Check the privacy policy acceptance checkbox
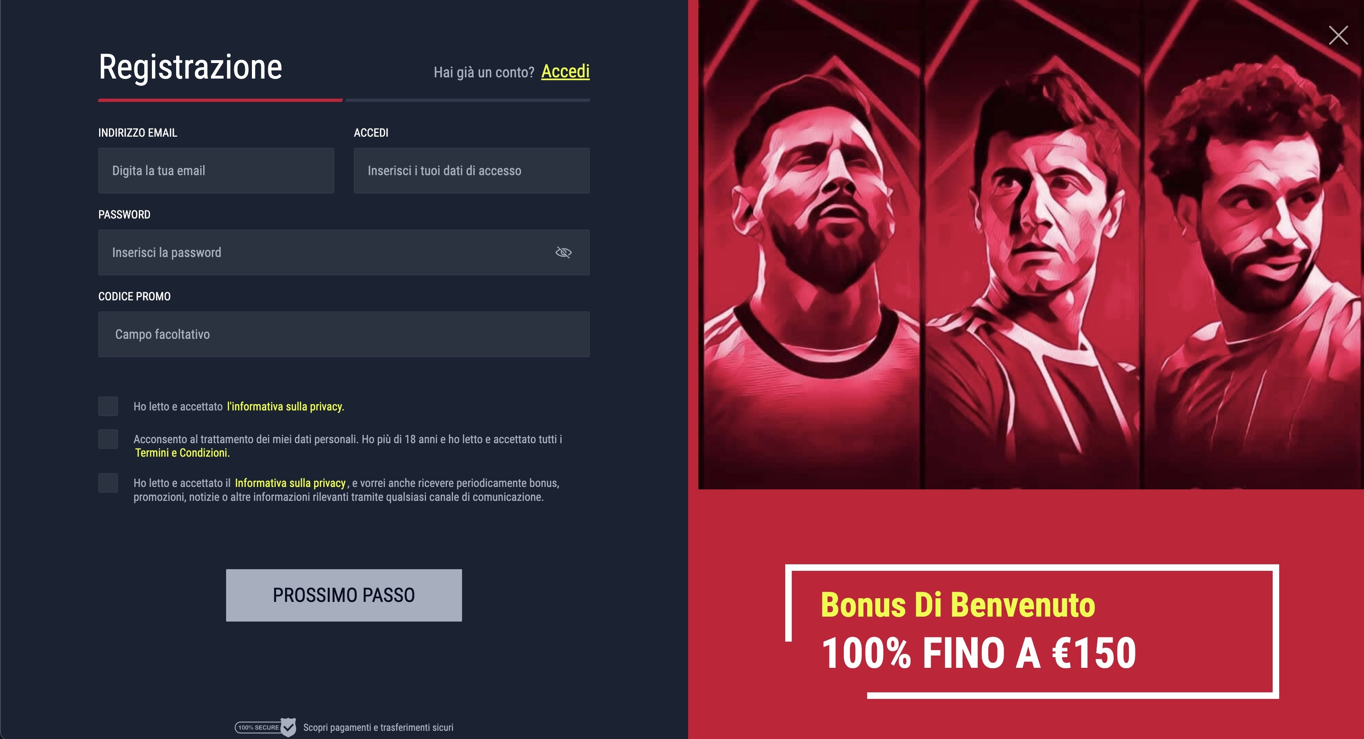Image resolution: width=1364 pixels, height=739 pixels. click(x=108, y=406)
